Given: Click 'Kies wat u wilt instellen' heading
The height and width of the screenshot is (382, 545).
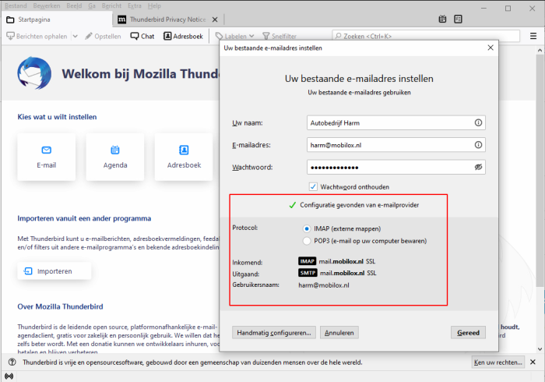Looking at the screenshot, I should 57,117.
